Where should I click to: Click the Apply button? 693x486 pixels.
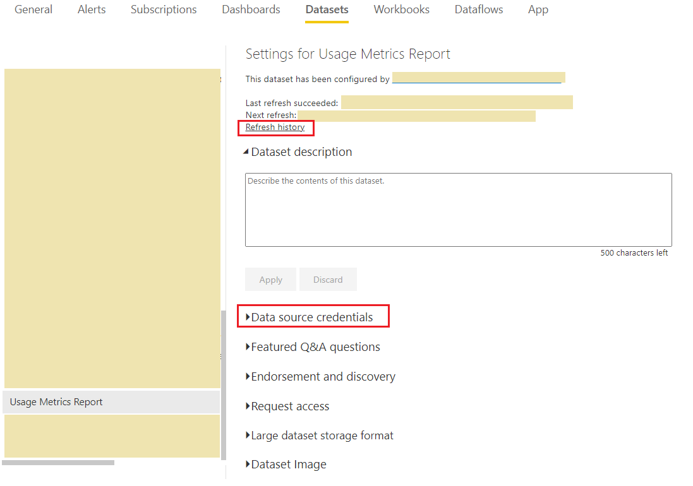coord(270,280)
